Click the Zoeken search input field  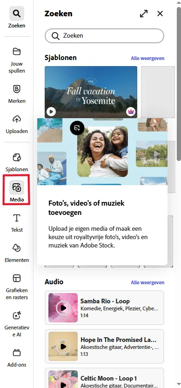click(104, 36)
